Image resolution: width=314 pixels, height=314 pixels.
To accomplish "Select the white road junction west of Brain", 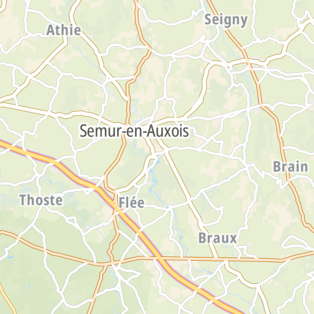I will (x=248, y=165).
